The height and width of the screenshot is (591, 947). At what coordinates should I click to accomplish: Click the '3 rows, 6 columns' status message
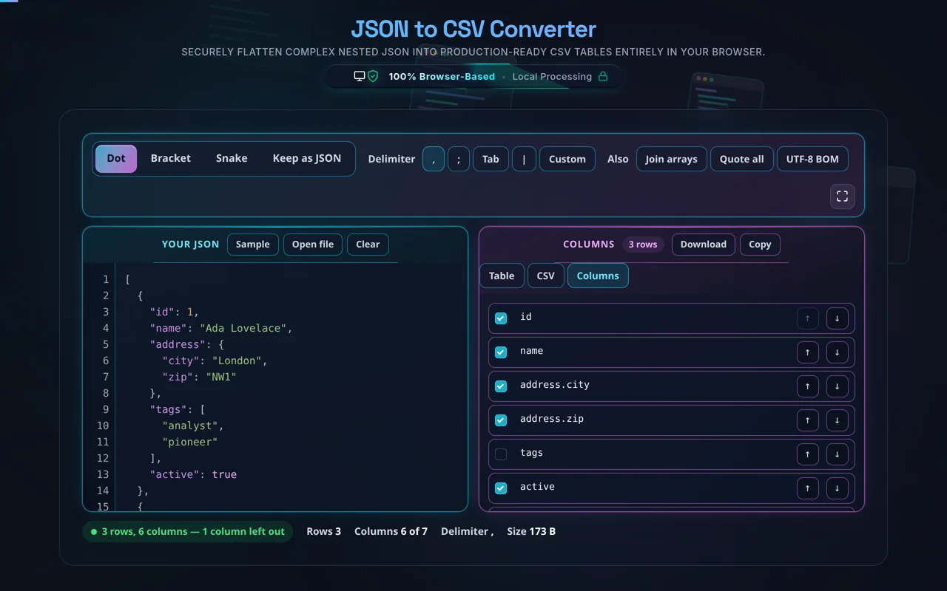188,531
